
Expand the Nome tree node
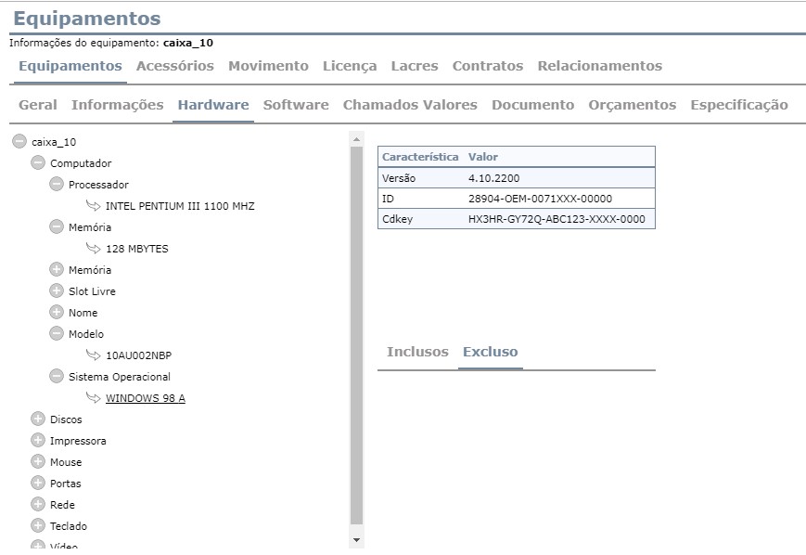pos(57,313)
